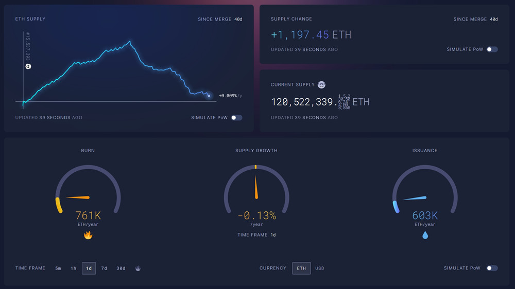The image size is (515, 289).
Task: Select the 1h time frame
Action: 74,268
